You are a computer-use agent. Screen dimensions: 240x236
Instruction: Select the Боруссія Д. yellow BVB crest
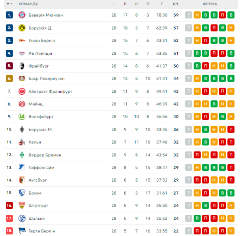[x=22, y=28]
